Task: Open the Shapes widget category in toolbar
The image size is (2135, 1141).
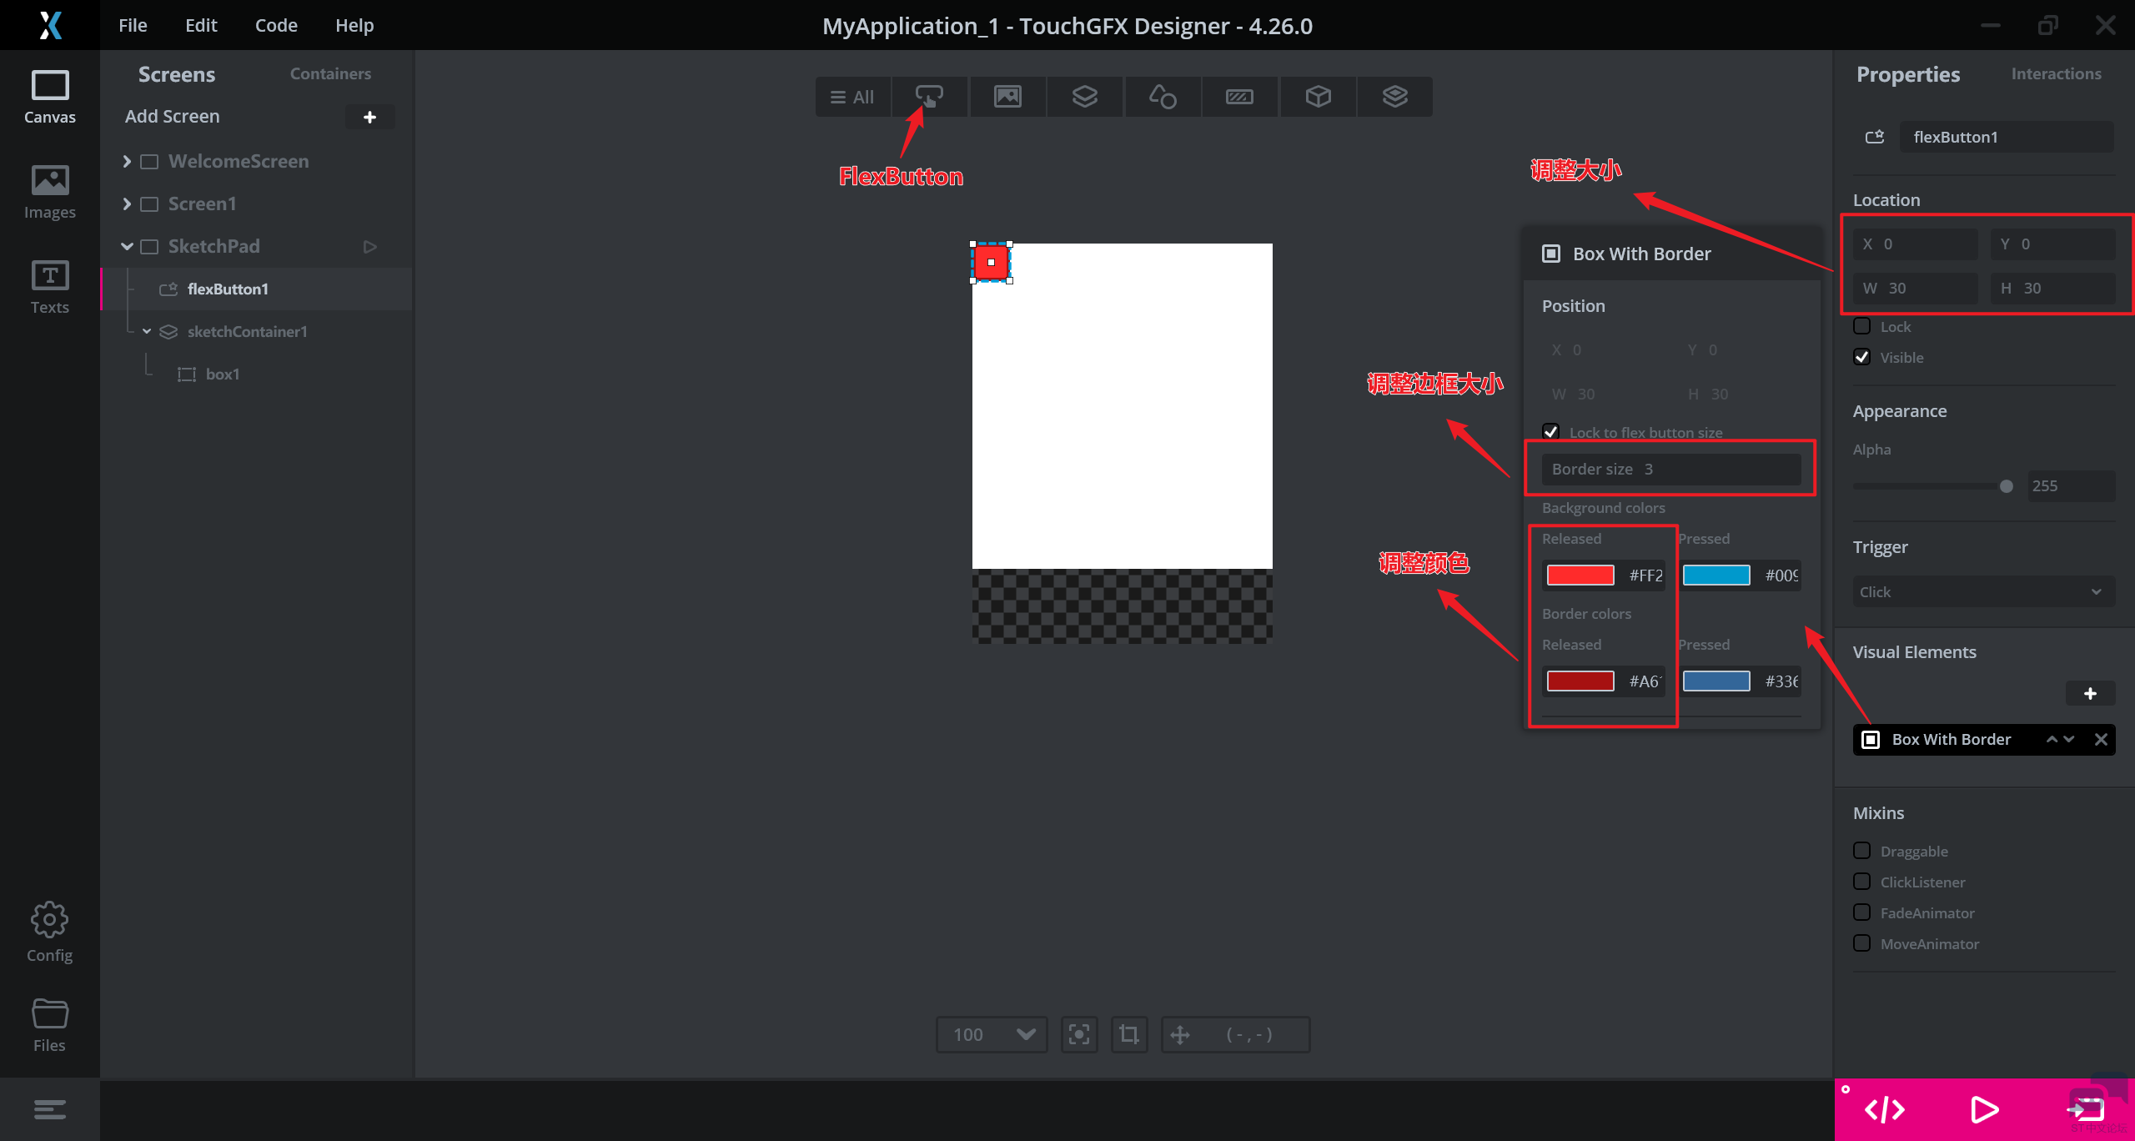Action: pos(1162,97)
